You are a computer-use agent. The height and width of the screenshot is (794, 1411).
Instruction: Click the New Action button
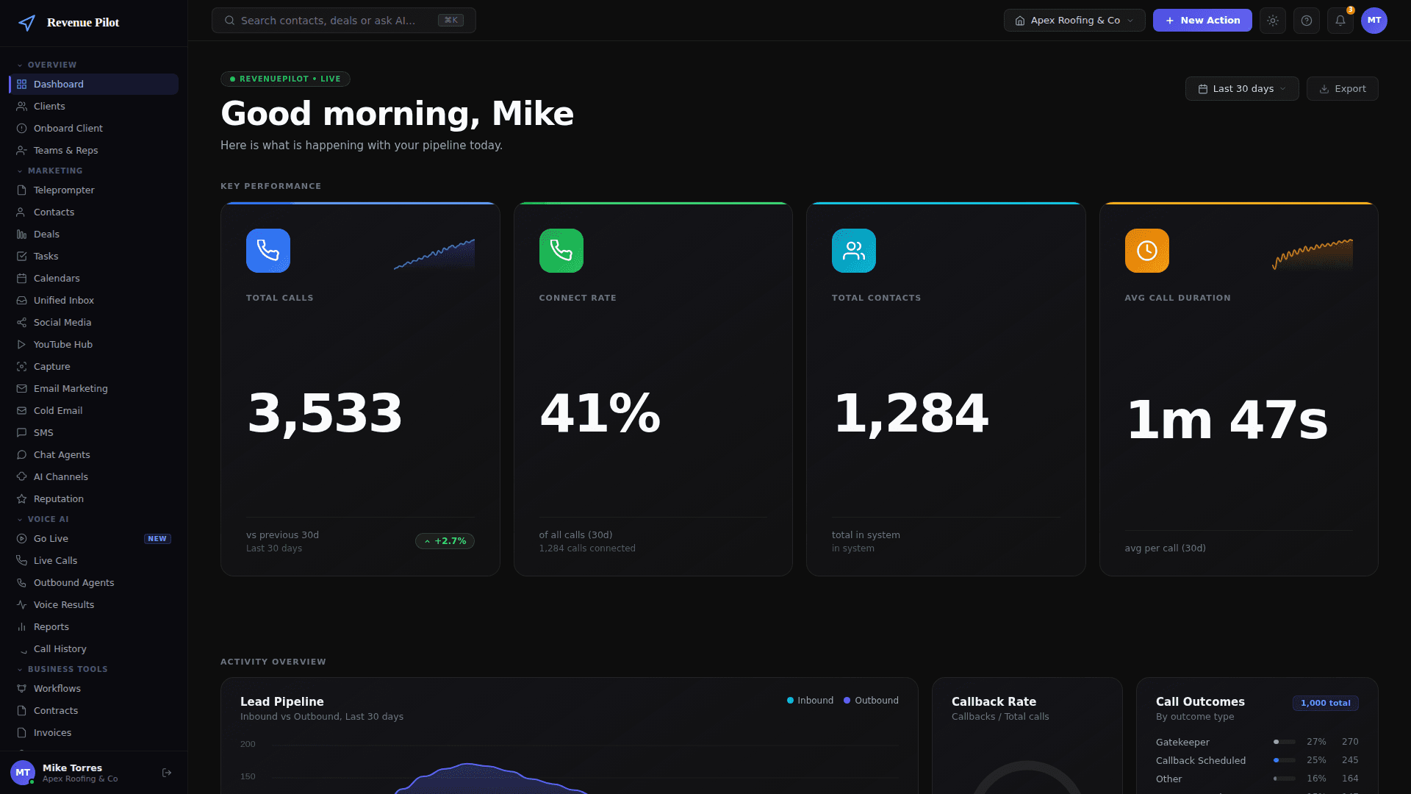pyautogui.click(x=1202, y=21)
